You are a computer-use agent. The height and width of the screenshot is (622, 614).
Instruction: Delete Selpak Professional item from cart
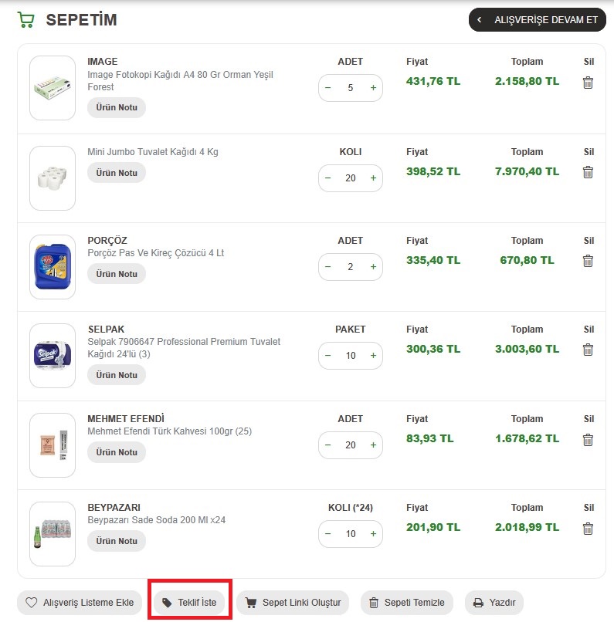click(588, 350)
